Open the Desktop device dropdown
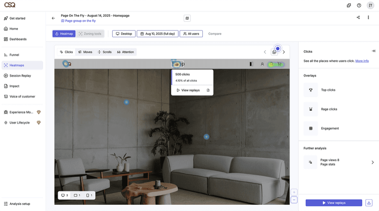379x211 pixels. (x=124, y=34)
